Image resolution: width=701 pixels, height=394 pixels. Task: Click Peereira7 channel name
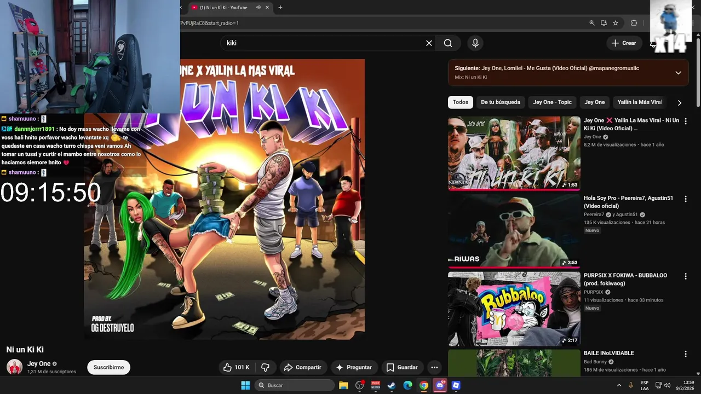click(594, 215)
